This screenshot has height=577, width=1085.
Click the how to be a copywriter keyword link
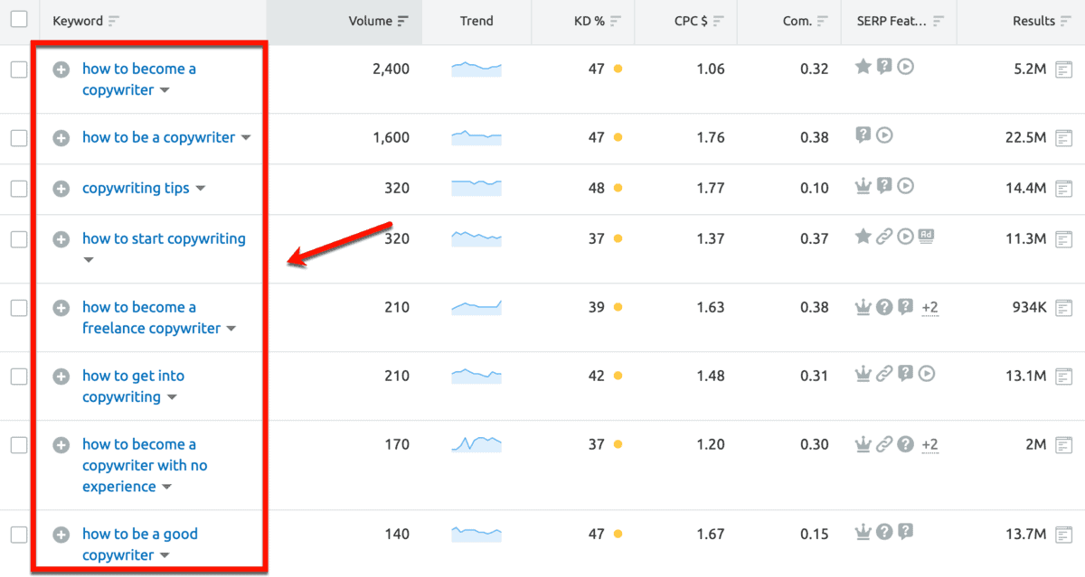(157, 136)
